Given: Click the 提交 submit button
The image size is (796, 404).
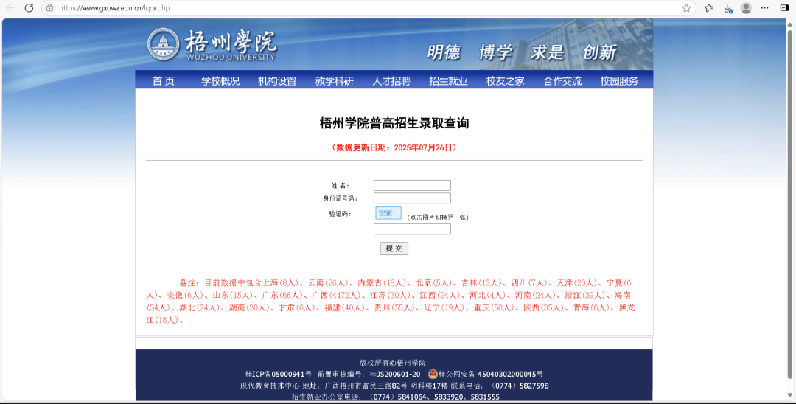Looking at the screenshot, I should [x=394, y=248].
